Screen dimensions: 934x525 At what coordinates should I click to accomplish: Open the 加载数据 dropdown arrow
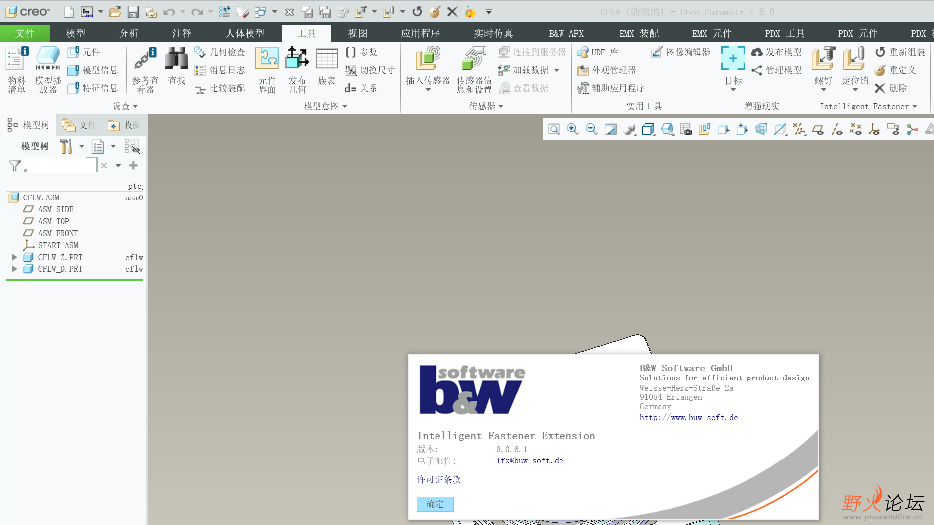click(557, 70)
